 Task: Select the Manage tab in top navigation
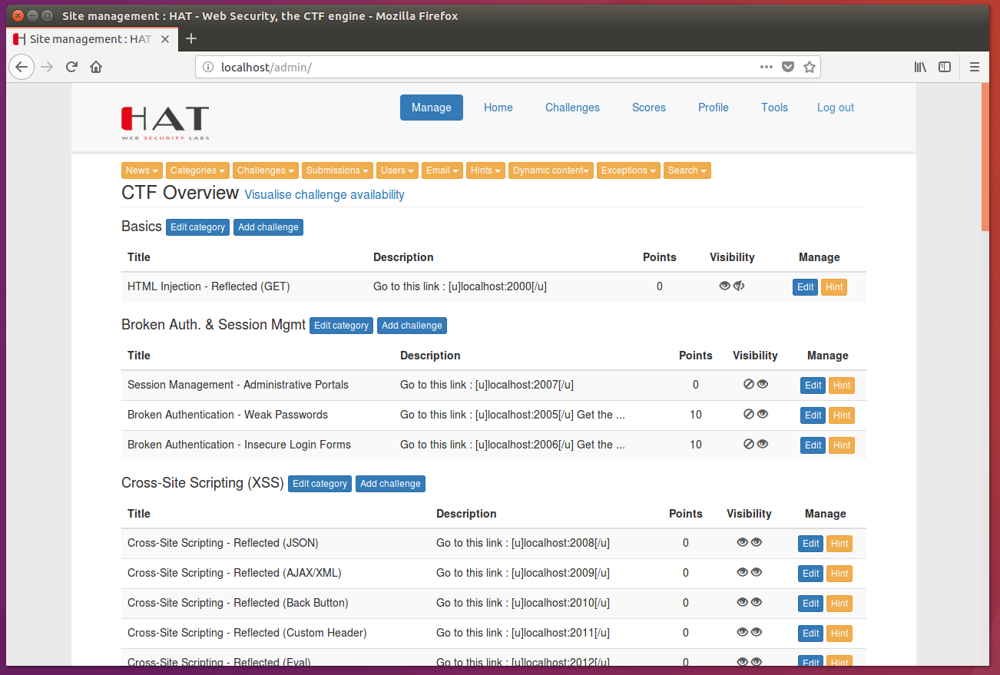432,108
